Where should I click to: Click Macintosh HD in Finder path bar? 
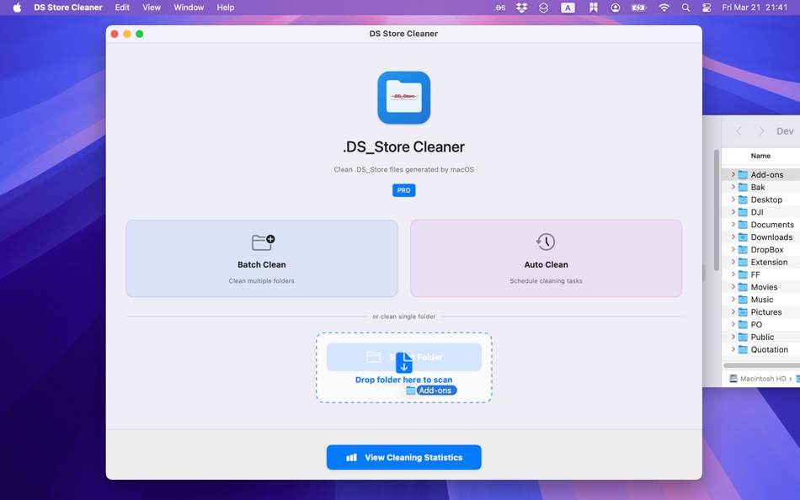tap(758, 379)
